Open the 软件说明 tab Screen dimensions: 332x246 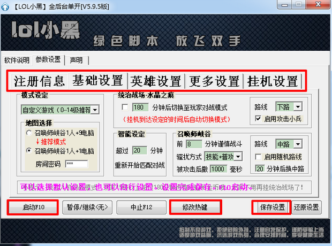[17, 60]
